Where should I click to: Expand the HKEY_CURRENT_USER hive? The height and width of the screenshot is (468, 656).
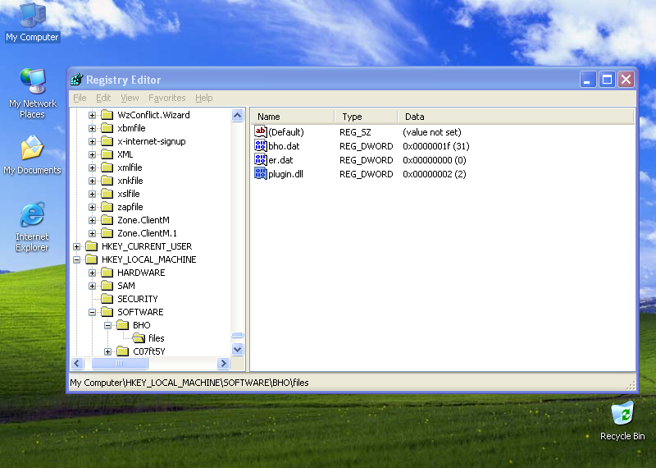76,246
